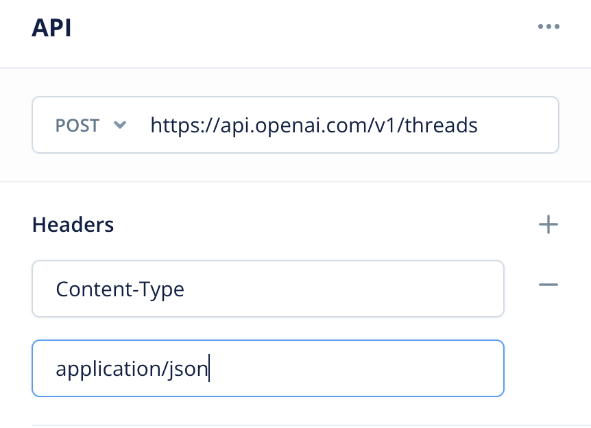Remove the Content-Type header with minus icon
This screenshot has width=591, height=428.
tap(548, 285)
